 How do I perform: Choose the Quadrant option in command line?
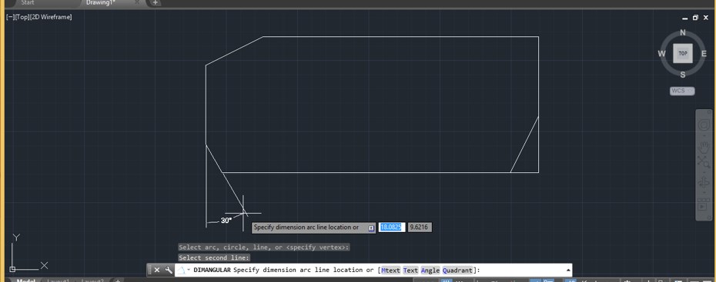pyautogui.click(x=457, y=270)
